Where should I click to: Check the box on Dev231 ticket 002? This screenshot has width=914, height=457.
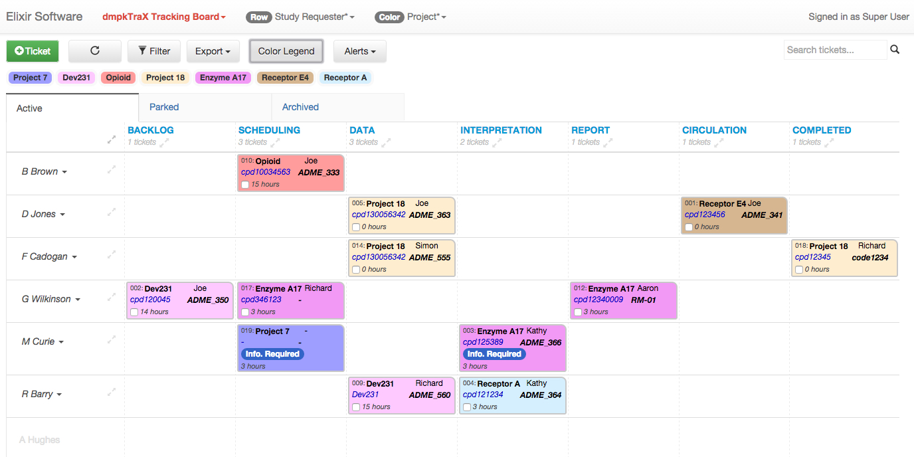pos(134,312)
